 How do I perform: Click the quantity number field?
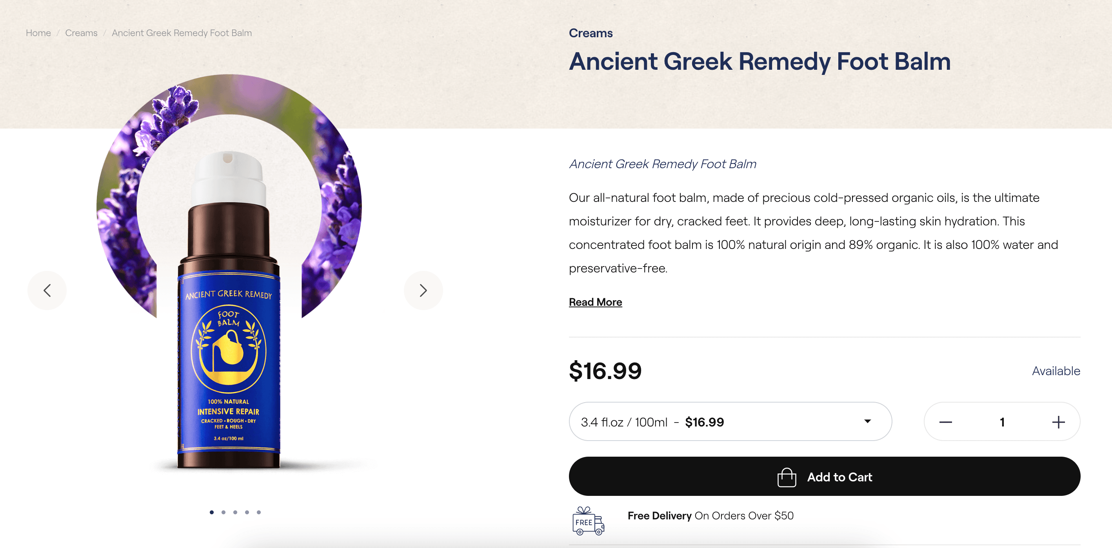(x=1002, y=422)
